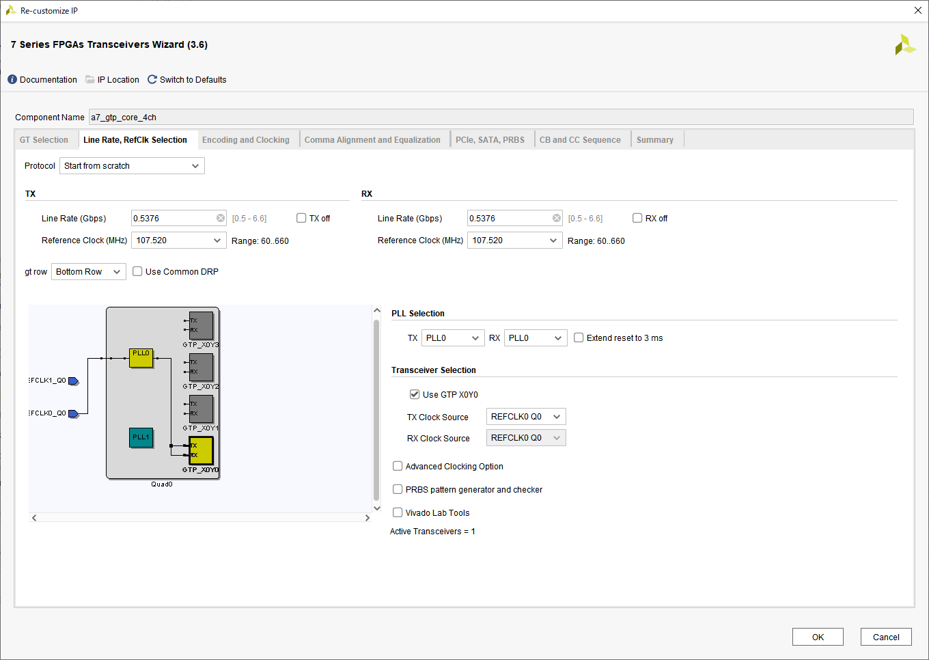Open RX PLL selection dropdown
Viewport: 929px width, 660px height.
click(536, 338)
